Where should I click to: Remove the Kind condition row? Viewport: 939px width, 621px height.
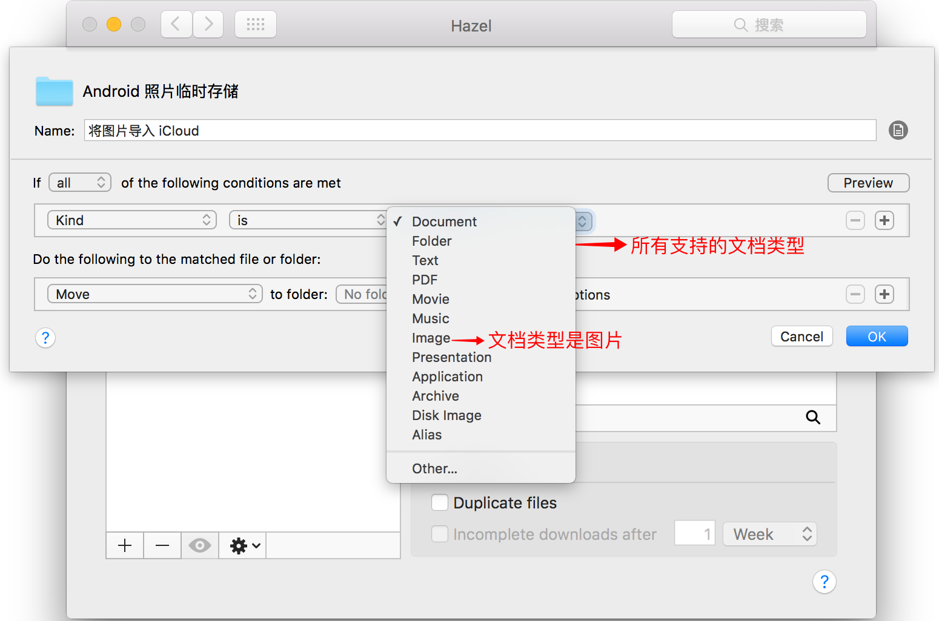pos(855,220)
